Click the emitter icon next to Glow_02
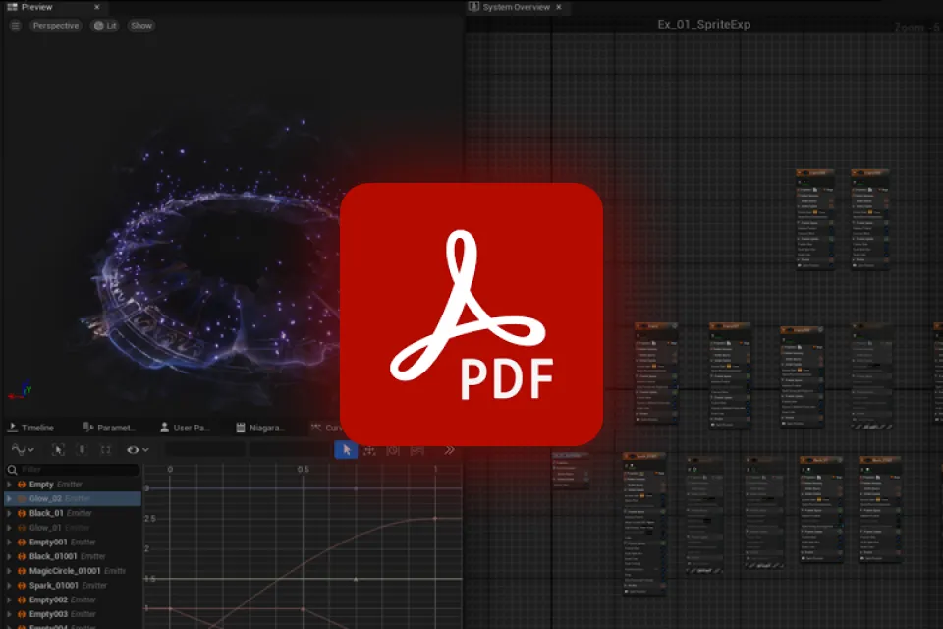Image resolution: width=943 pixels, height=629 pixels. (x=22, y=499)
